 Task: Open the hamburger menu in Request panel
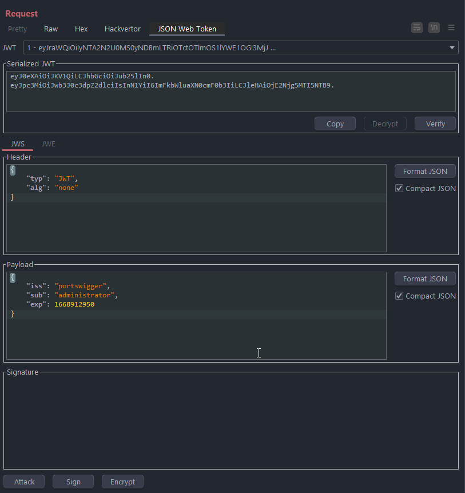tap(451, 27)
